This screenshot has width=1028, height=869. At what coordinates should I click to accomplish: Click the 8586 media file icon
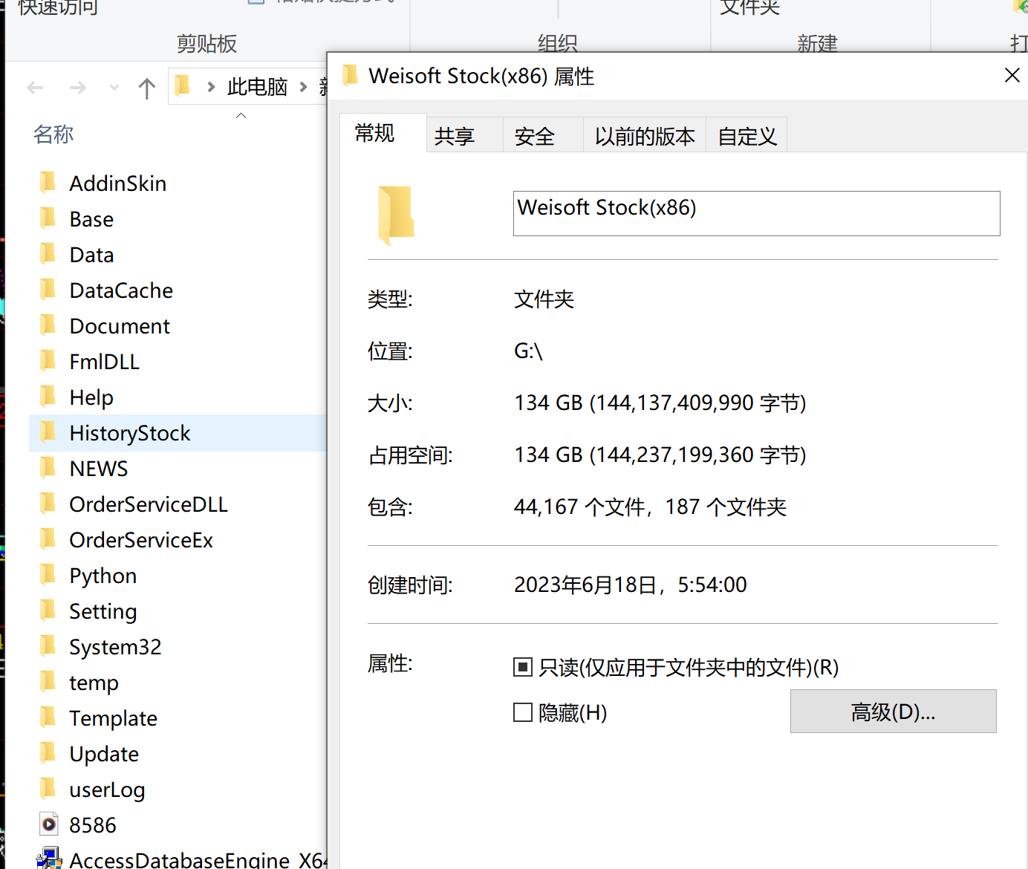48,824
